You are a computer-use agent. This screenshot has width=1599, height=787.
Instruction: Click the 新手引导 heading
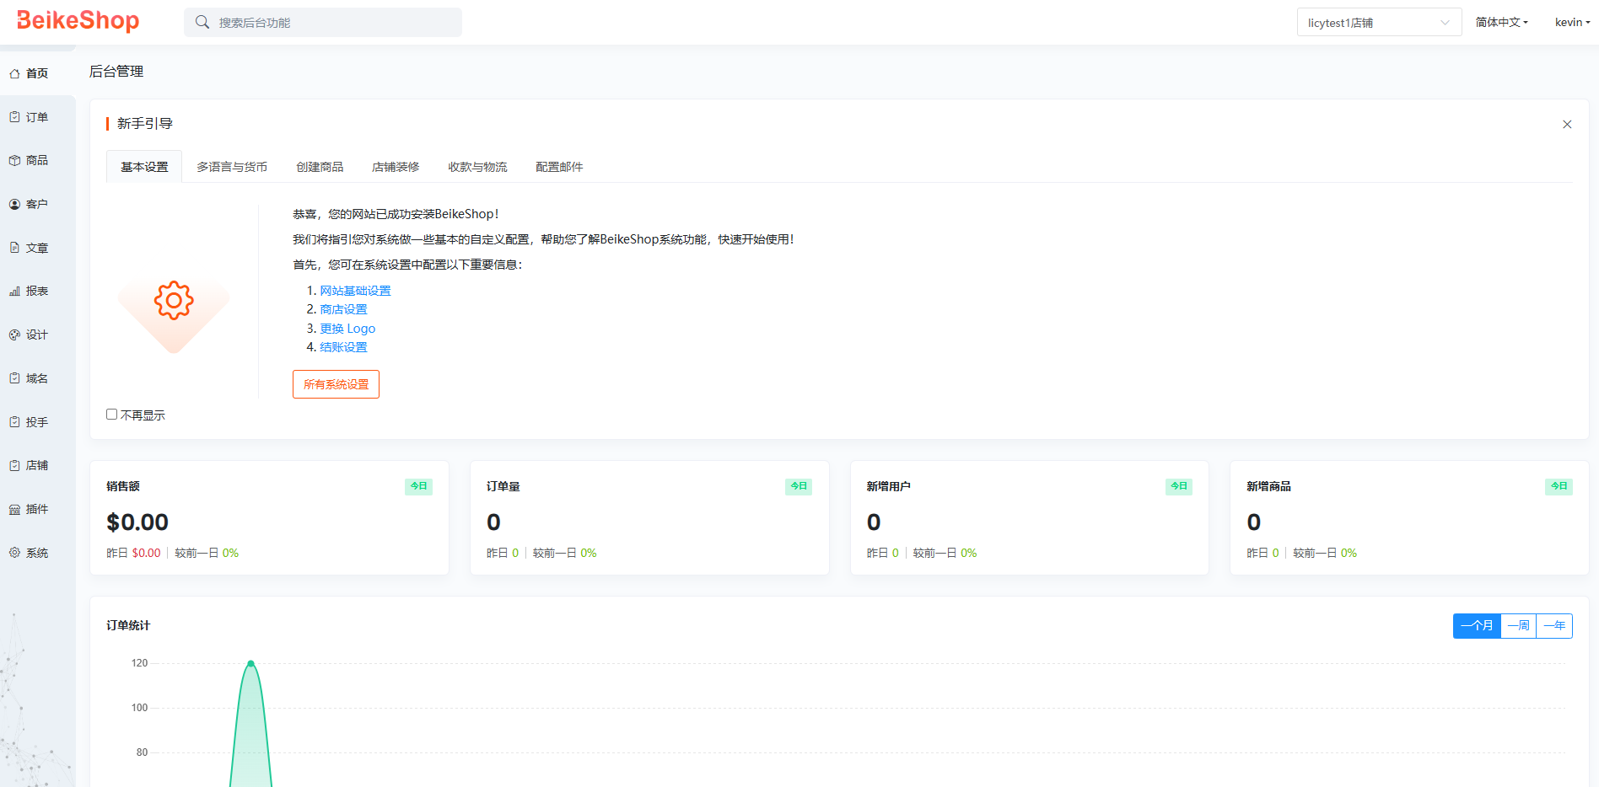(145, 123)
